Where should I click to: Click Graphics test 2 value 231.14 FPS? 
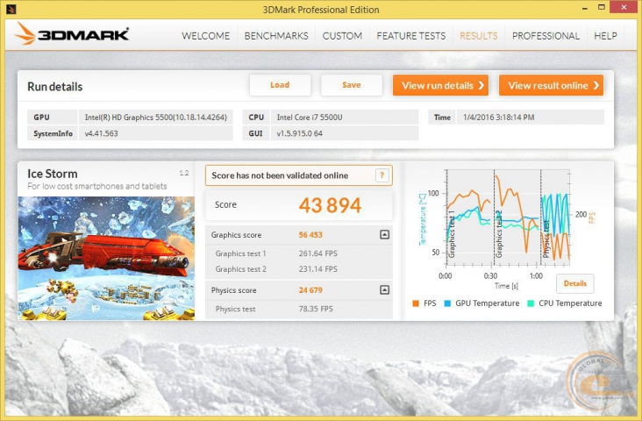tap(318, 269)
